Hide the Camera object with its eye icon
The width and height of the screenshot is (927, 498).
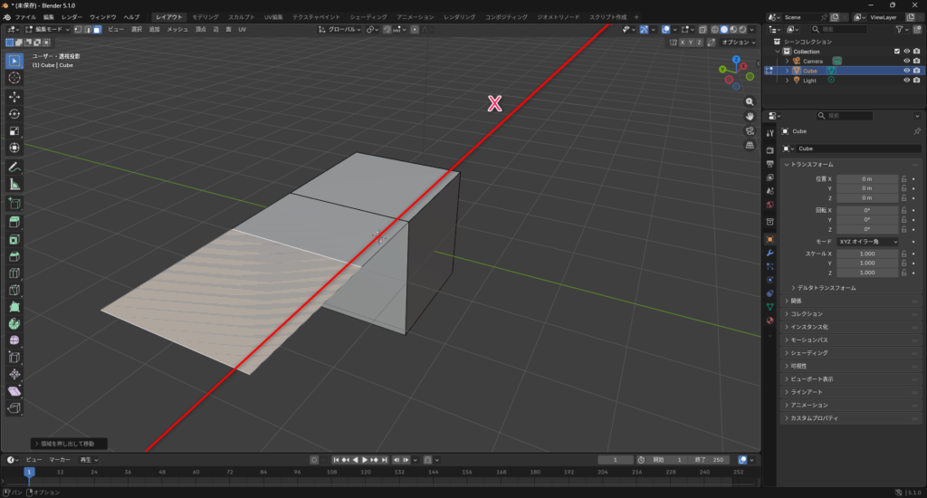906,61
